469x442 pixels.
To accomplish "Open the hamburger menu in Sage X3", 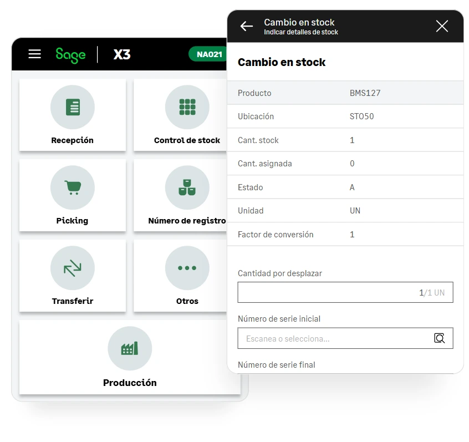I will click(x=35, y=54).
